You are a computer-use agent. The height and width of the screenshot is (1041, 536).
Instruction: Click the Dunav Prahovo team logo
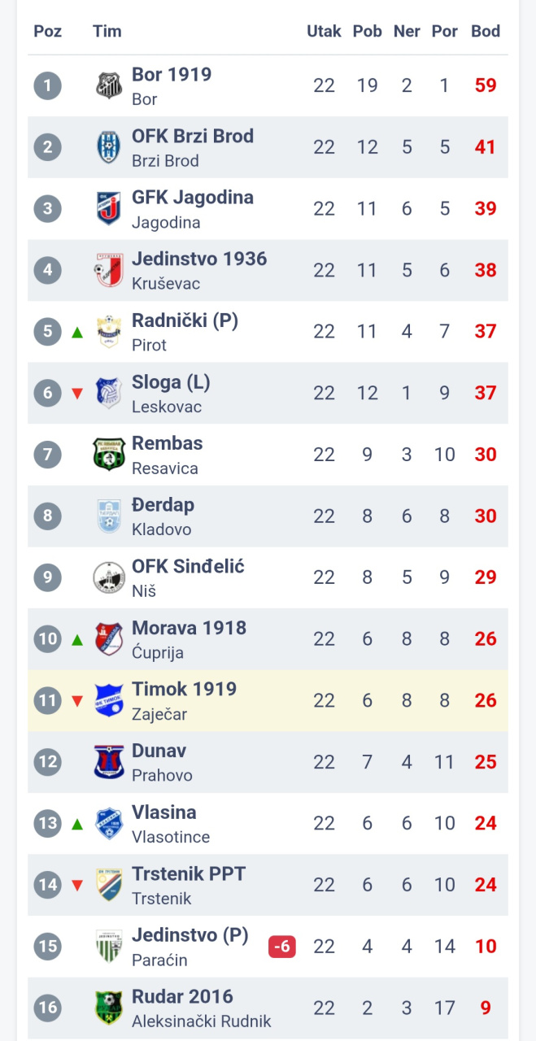(108, 762)
